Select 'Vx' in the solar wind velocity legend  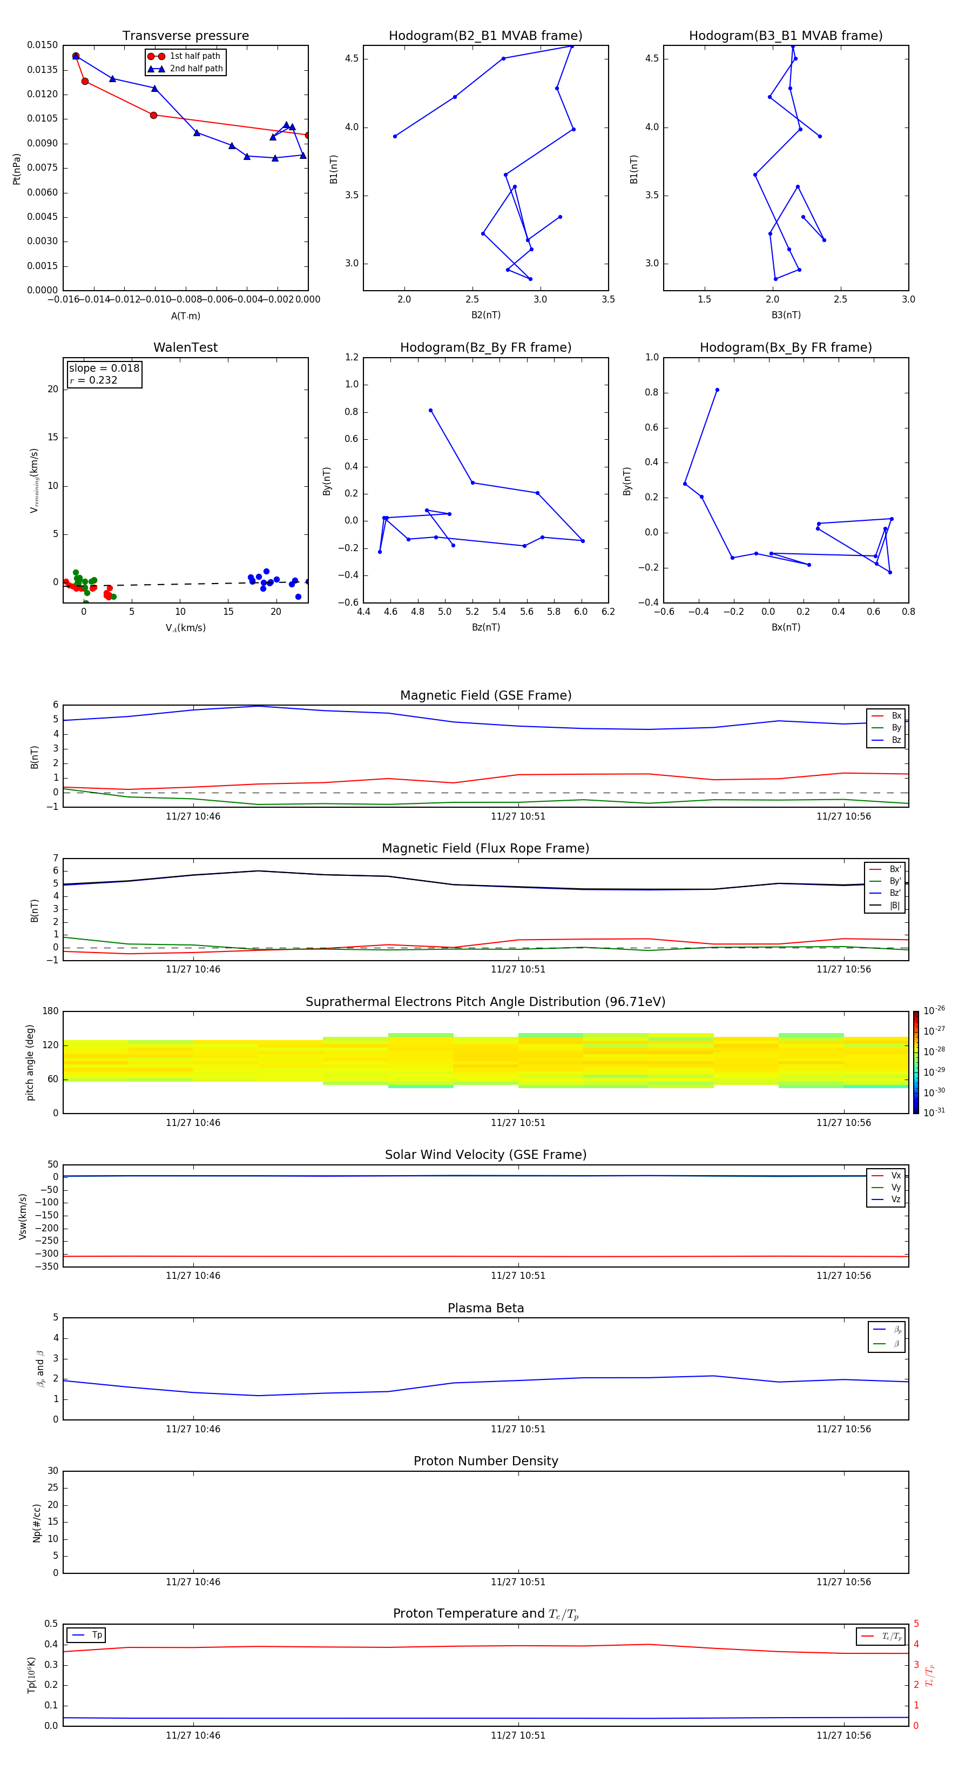tap(886, 1175)
